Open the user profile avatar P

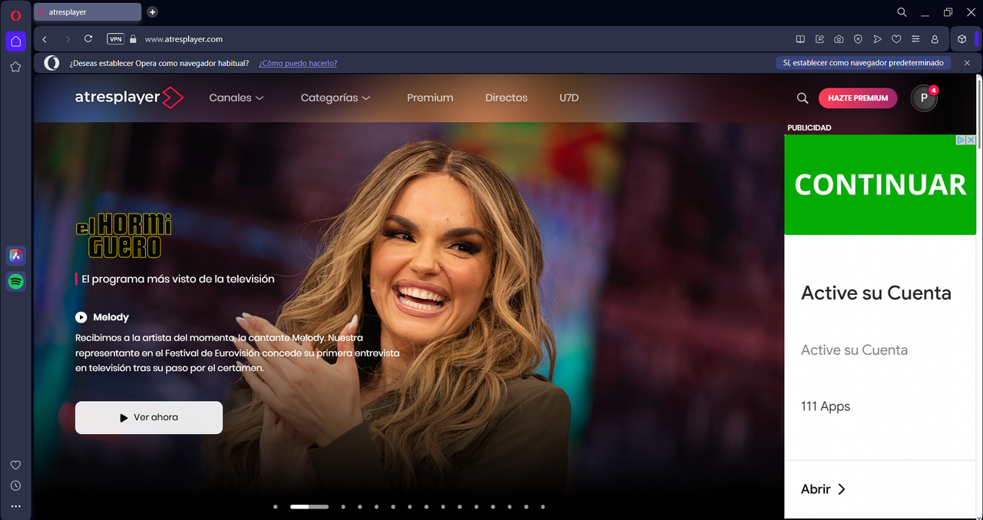pos(924,98)
